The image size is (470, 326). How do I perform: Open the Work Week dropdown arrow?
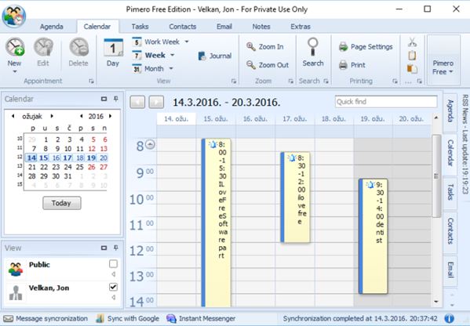click(187, 42)
